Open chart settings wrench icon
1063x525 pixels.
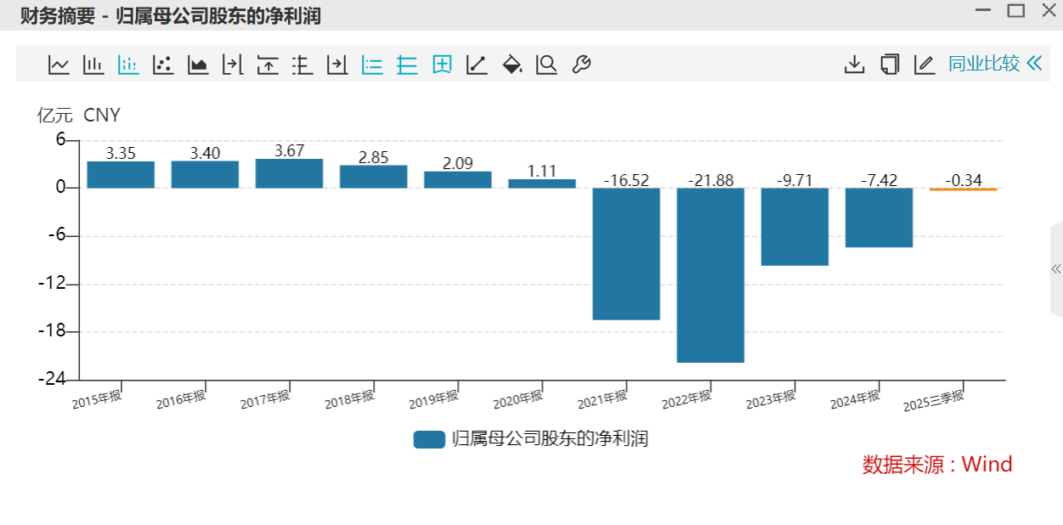[x=581, y=65]
